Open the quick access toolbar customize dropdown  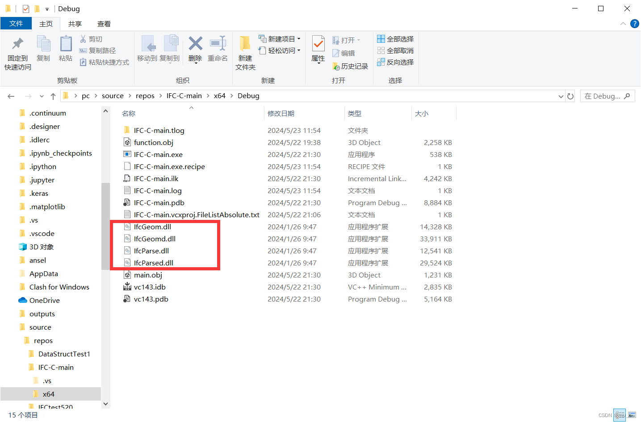(x=47, y=9)
